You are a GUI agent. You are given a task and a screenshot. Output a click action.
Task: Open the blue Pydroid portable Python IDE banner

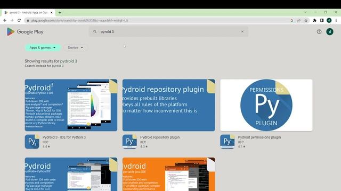[71, 174]
